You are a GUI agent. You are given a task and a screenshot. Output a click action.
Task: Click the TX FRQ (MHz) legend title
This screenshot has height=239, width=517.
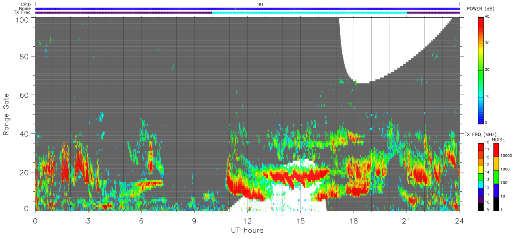(x=480, y=134)
